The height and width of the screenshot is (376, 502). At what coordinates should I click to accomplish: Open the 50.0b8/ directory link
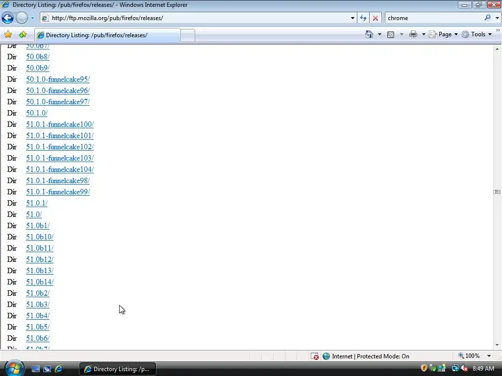pyautogui.click(x=38, y=57)
